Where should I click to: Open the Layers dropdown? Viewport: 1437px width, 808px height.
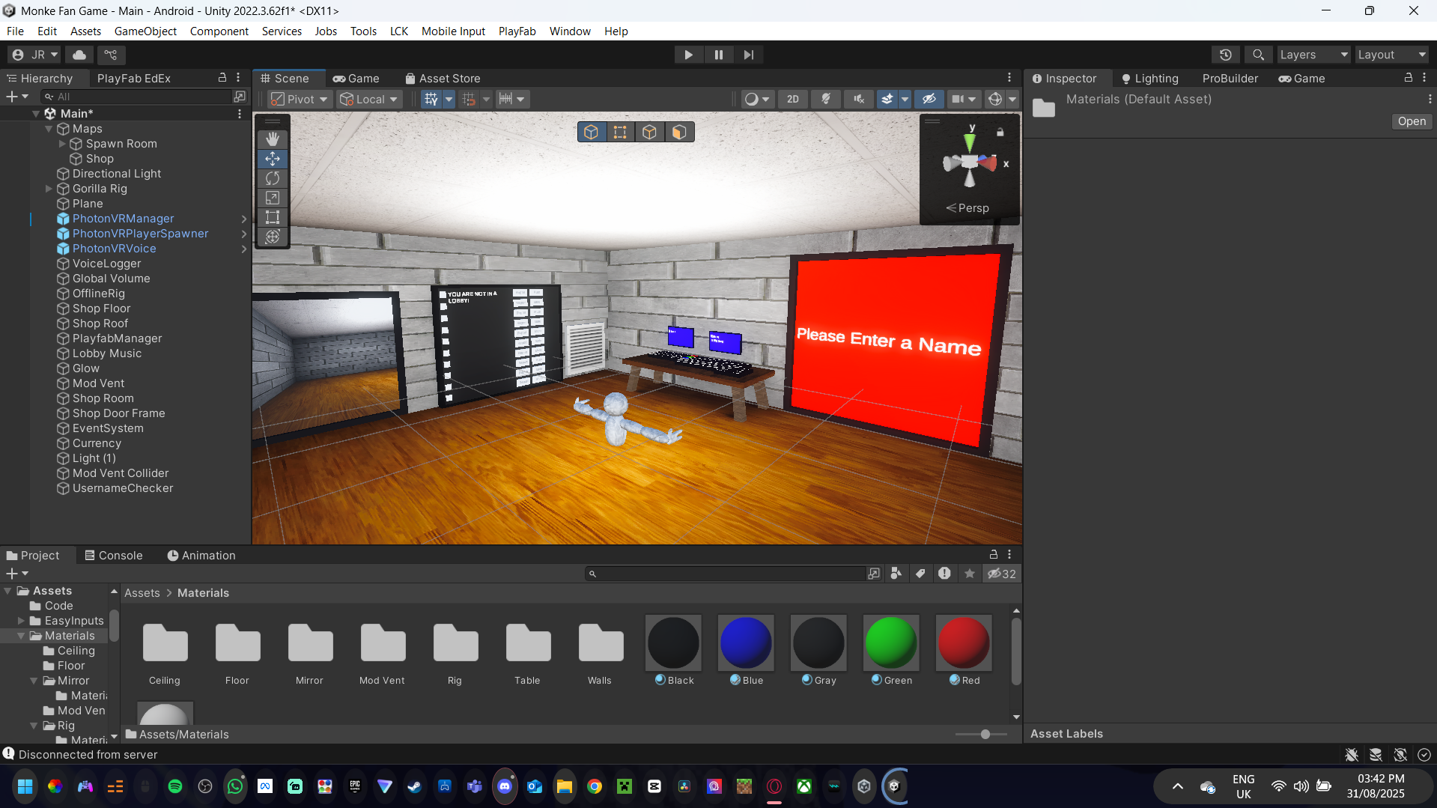tap(1313, 55)
